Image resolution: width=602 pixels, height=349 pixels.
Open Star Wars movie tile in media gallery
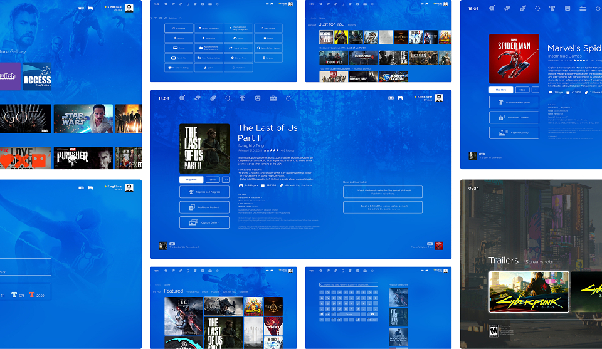click(x=83, y=119)
